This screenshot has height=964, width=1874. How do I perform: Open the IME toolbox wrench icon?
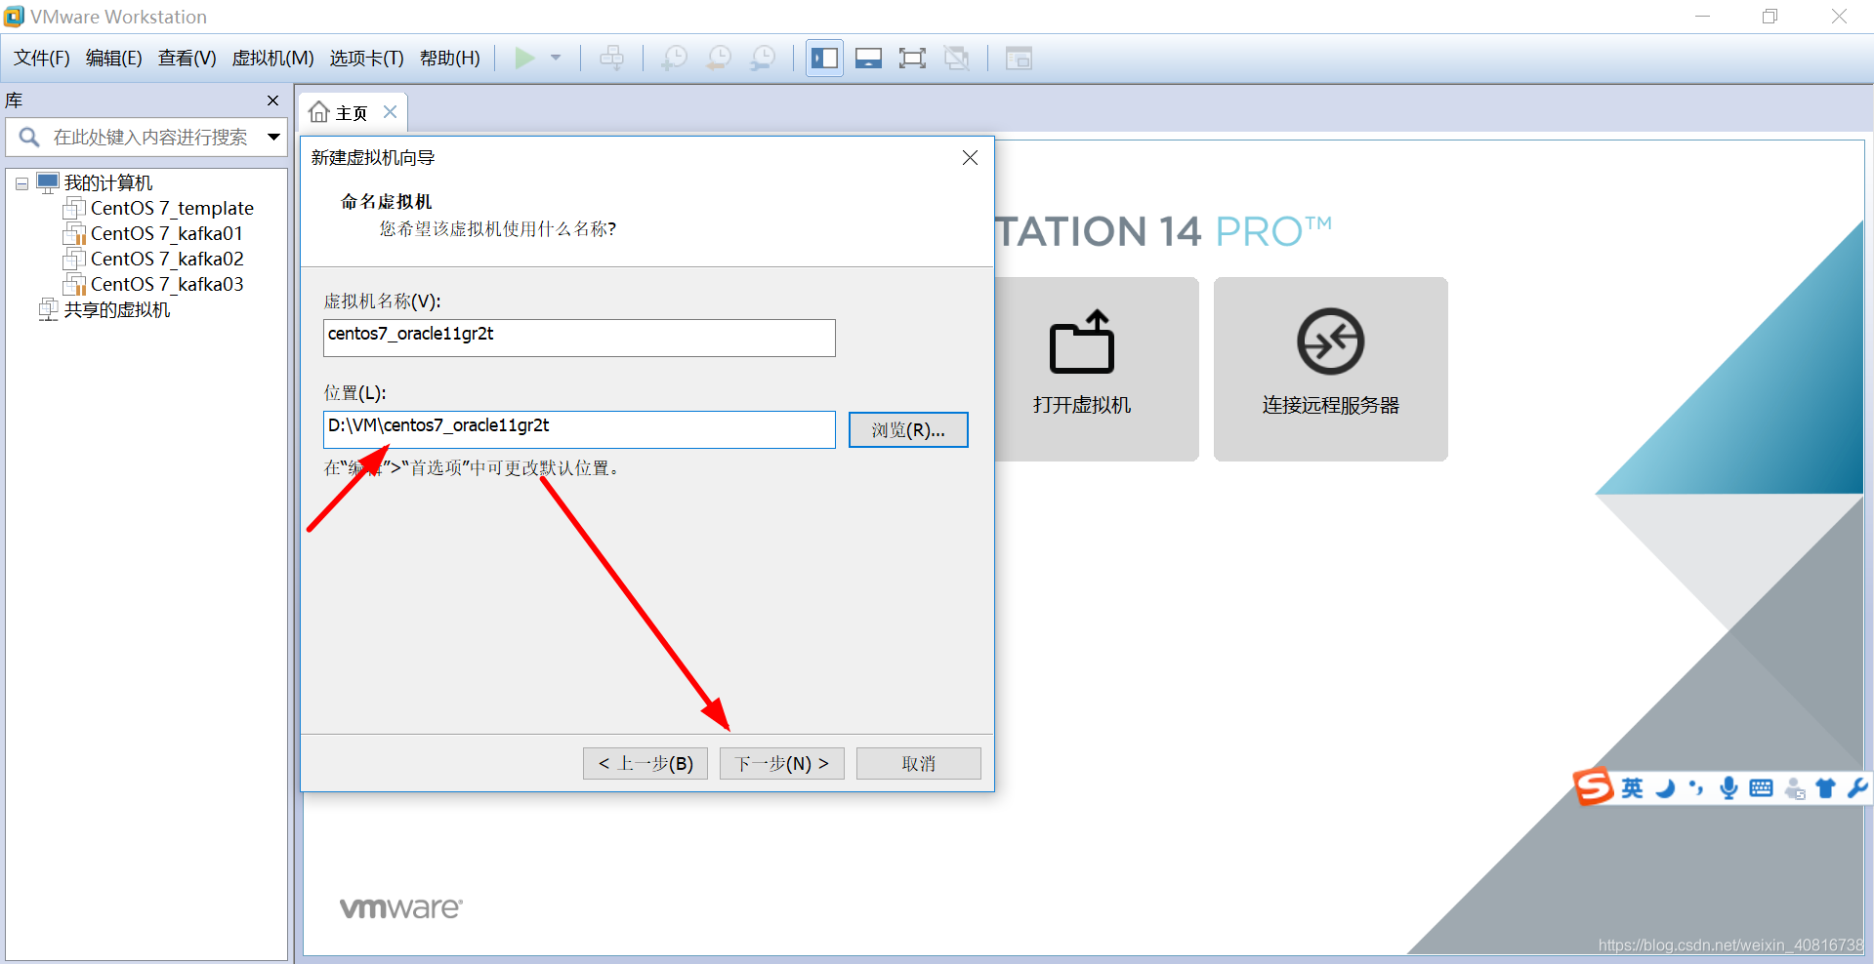(1857, 788)
